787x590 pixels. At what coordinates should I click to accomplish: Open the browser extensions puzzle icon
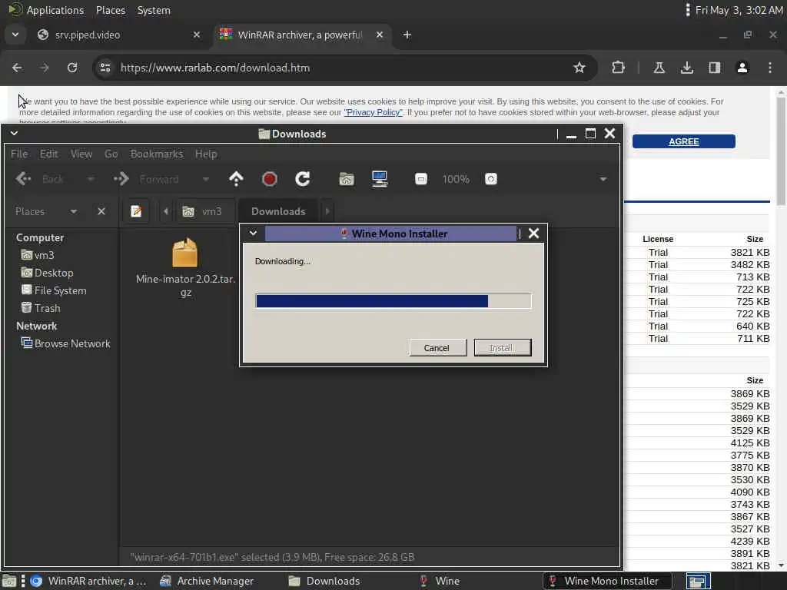619,68
